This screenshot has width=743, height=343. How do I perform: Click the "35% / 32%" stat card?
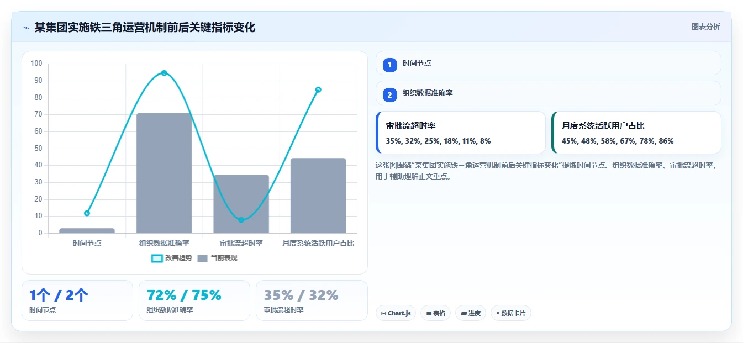tap(312, 300)
